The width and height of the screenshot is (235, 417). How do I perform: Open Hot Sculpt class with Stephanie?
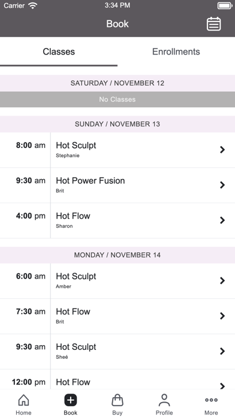click(x=117, y=150)
